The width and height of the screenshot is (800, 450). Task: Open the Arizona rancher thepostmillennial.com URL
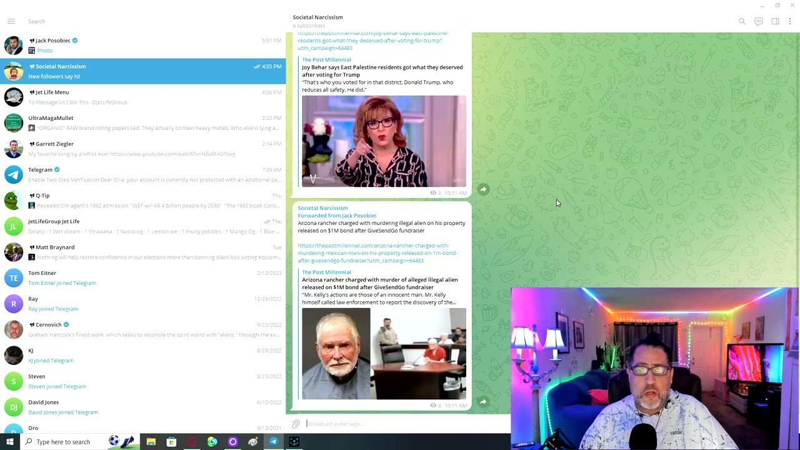[x=377, y=253]
